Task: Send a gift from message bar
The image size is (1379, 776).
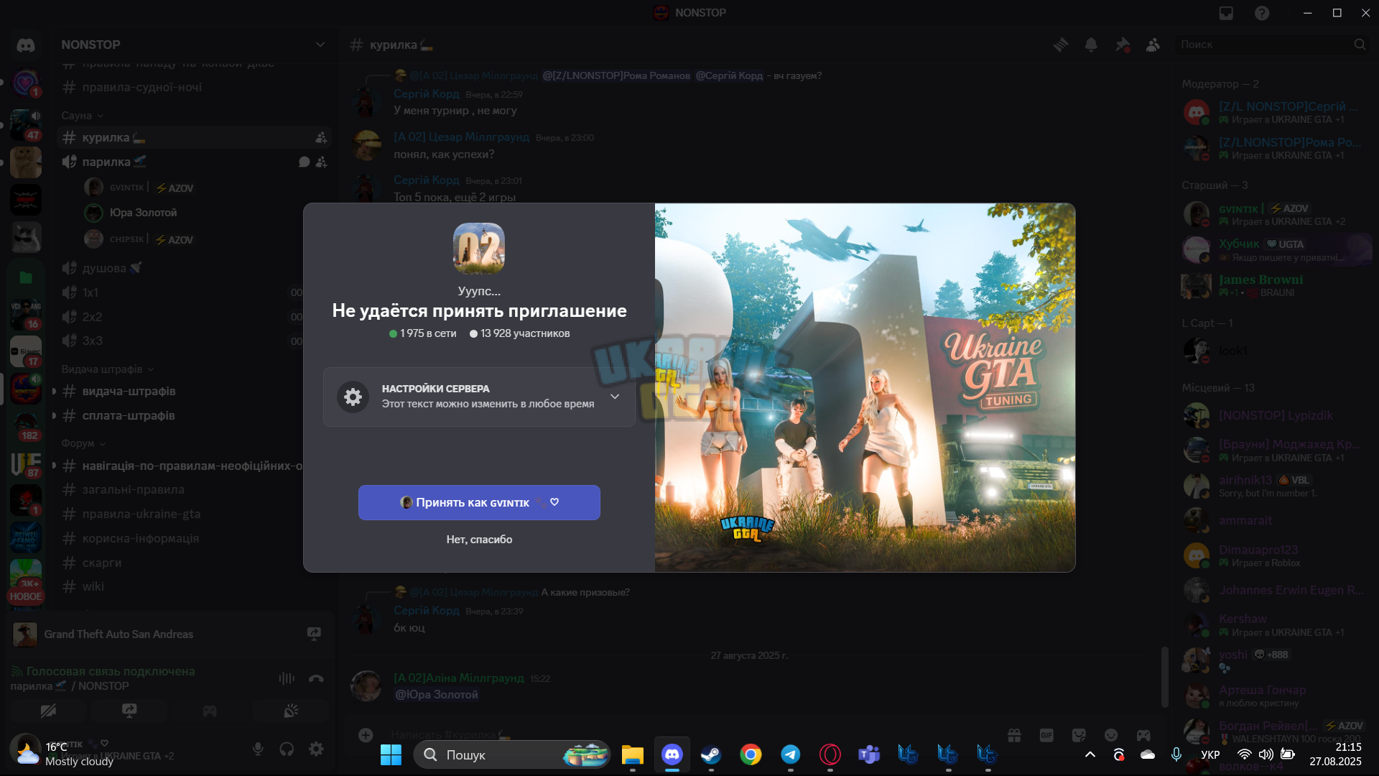Action: [x=1014, y=735]
